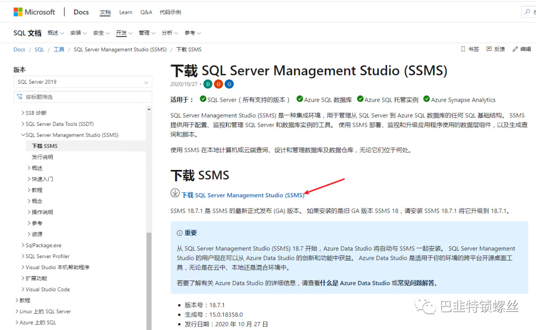Screen dimensions: 536x330
Task: Click the orange O contributor avatar
Action: (218, 84)
